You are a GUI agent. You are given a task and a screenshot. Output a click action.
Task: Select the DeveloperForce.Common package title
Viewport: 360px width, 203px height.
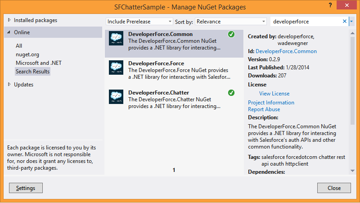click(x=161, y=34)
